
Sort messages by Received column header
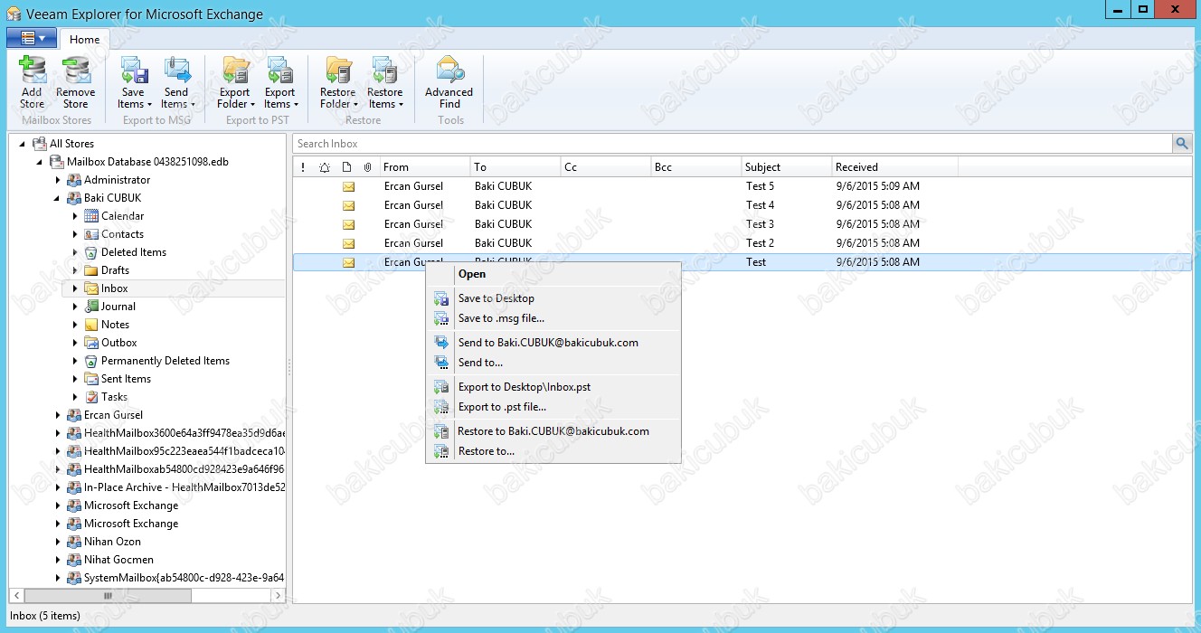(x=895, y=167)
